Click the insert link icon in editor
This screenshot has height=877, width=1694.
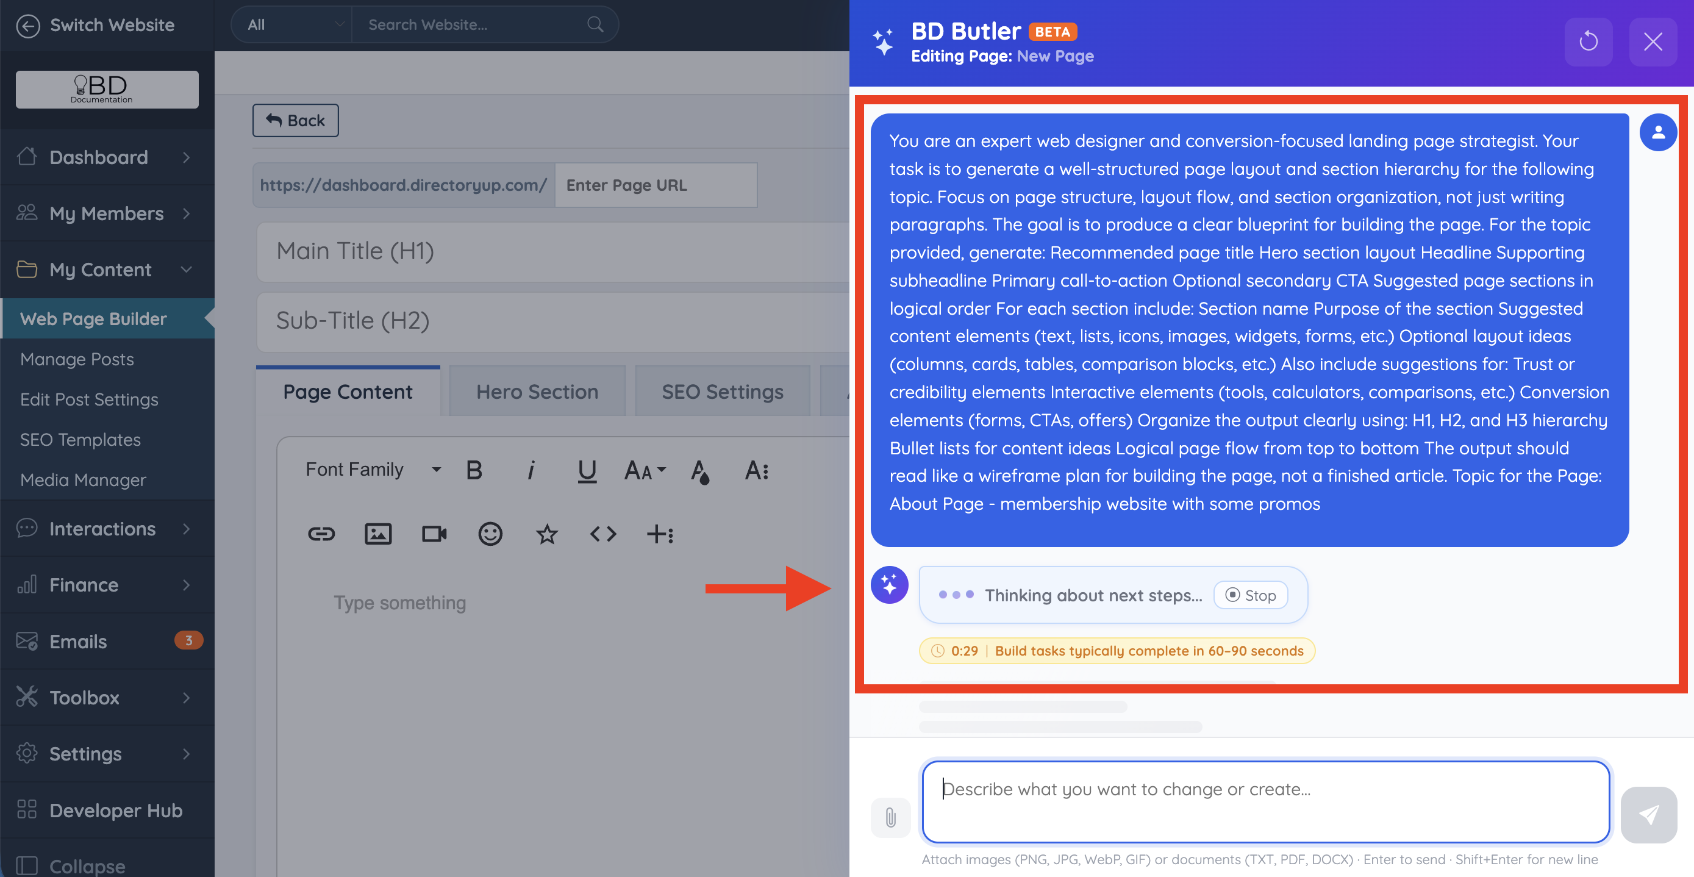click(321, 534)
